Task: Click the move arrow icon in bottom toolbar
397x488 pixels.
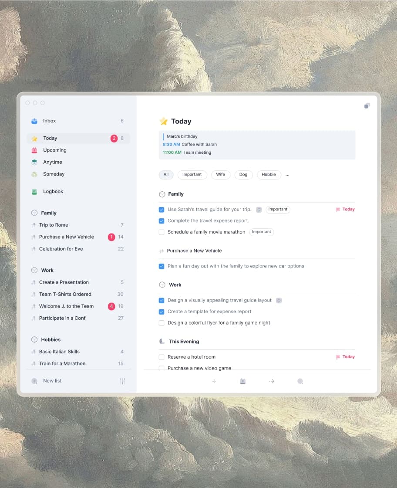Action: [x=271, y=381]
